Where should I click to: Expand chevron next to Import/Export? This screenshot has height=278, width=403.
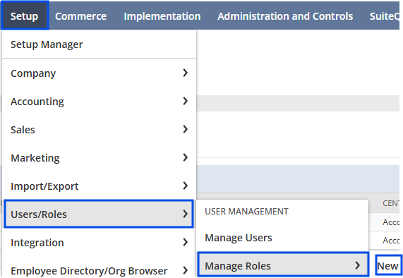click(186, 186)
